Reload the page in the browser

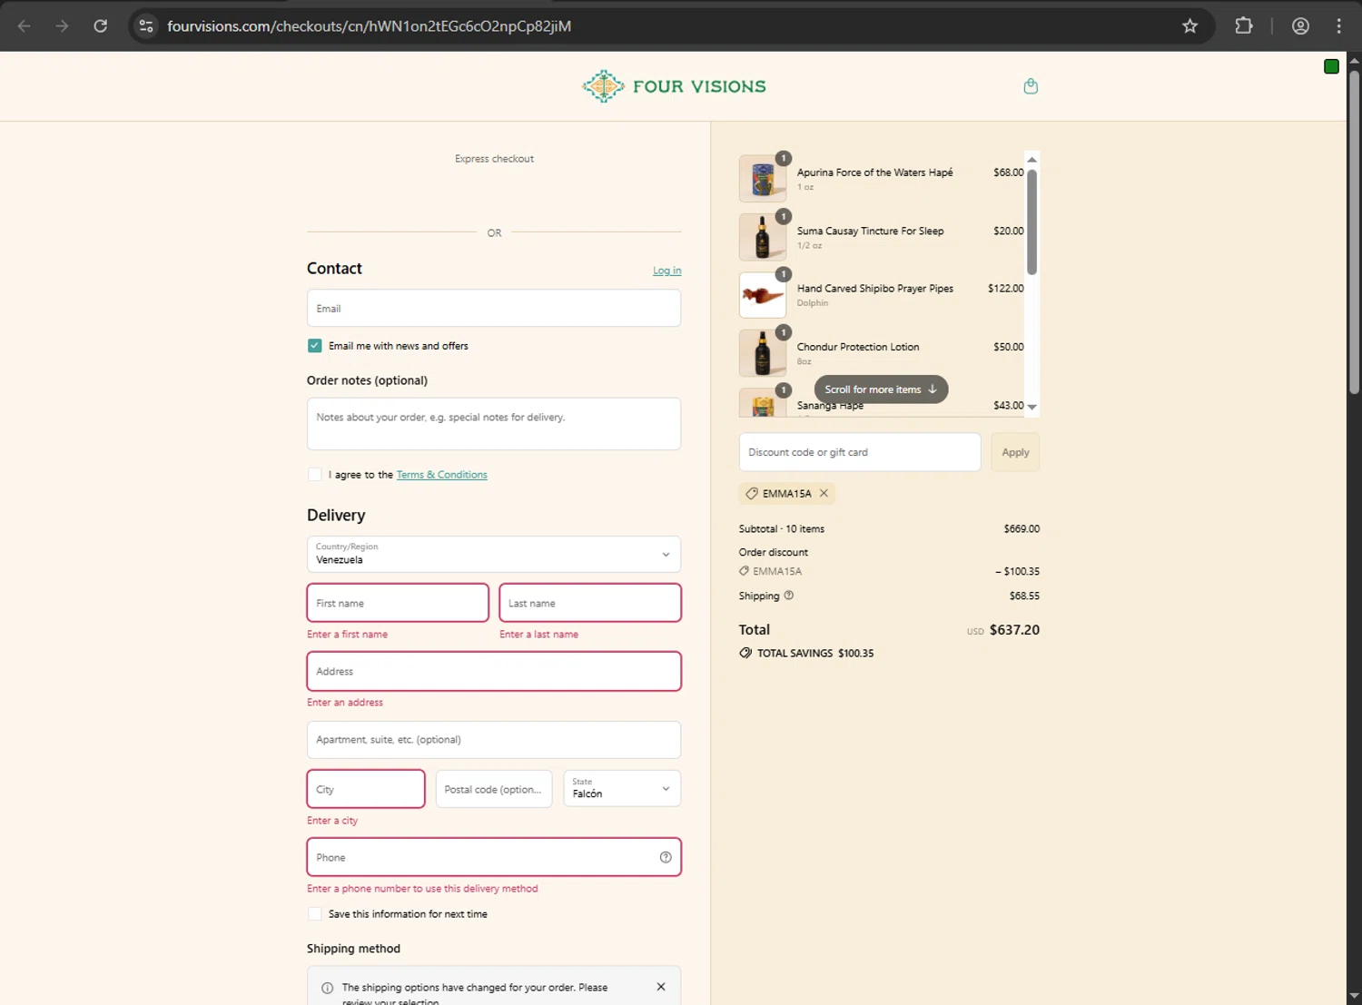[x=101, y=26]
